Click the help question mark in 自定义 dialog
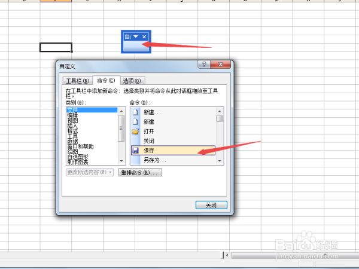 204,65
